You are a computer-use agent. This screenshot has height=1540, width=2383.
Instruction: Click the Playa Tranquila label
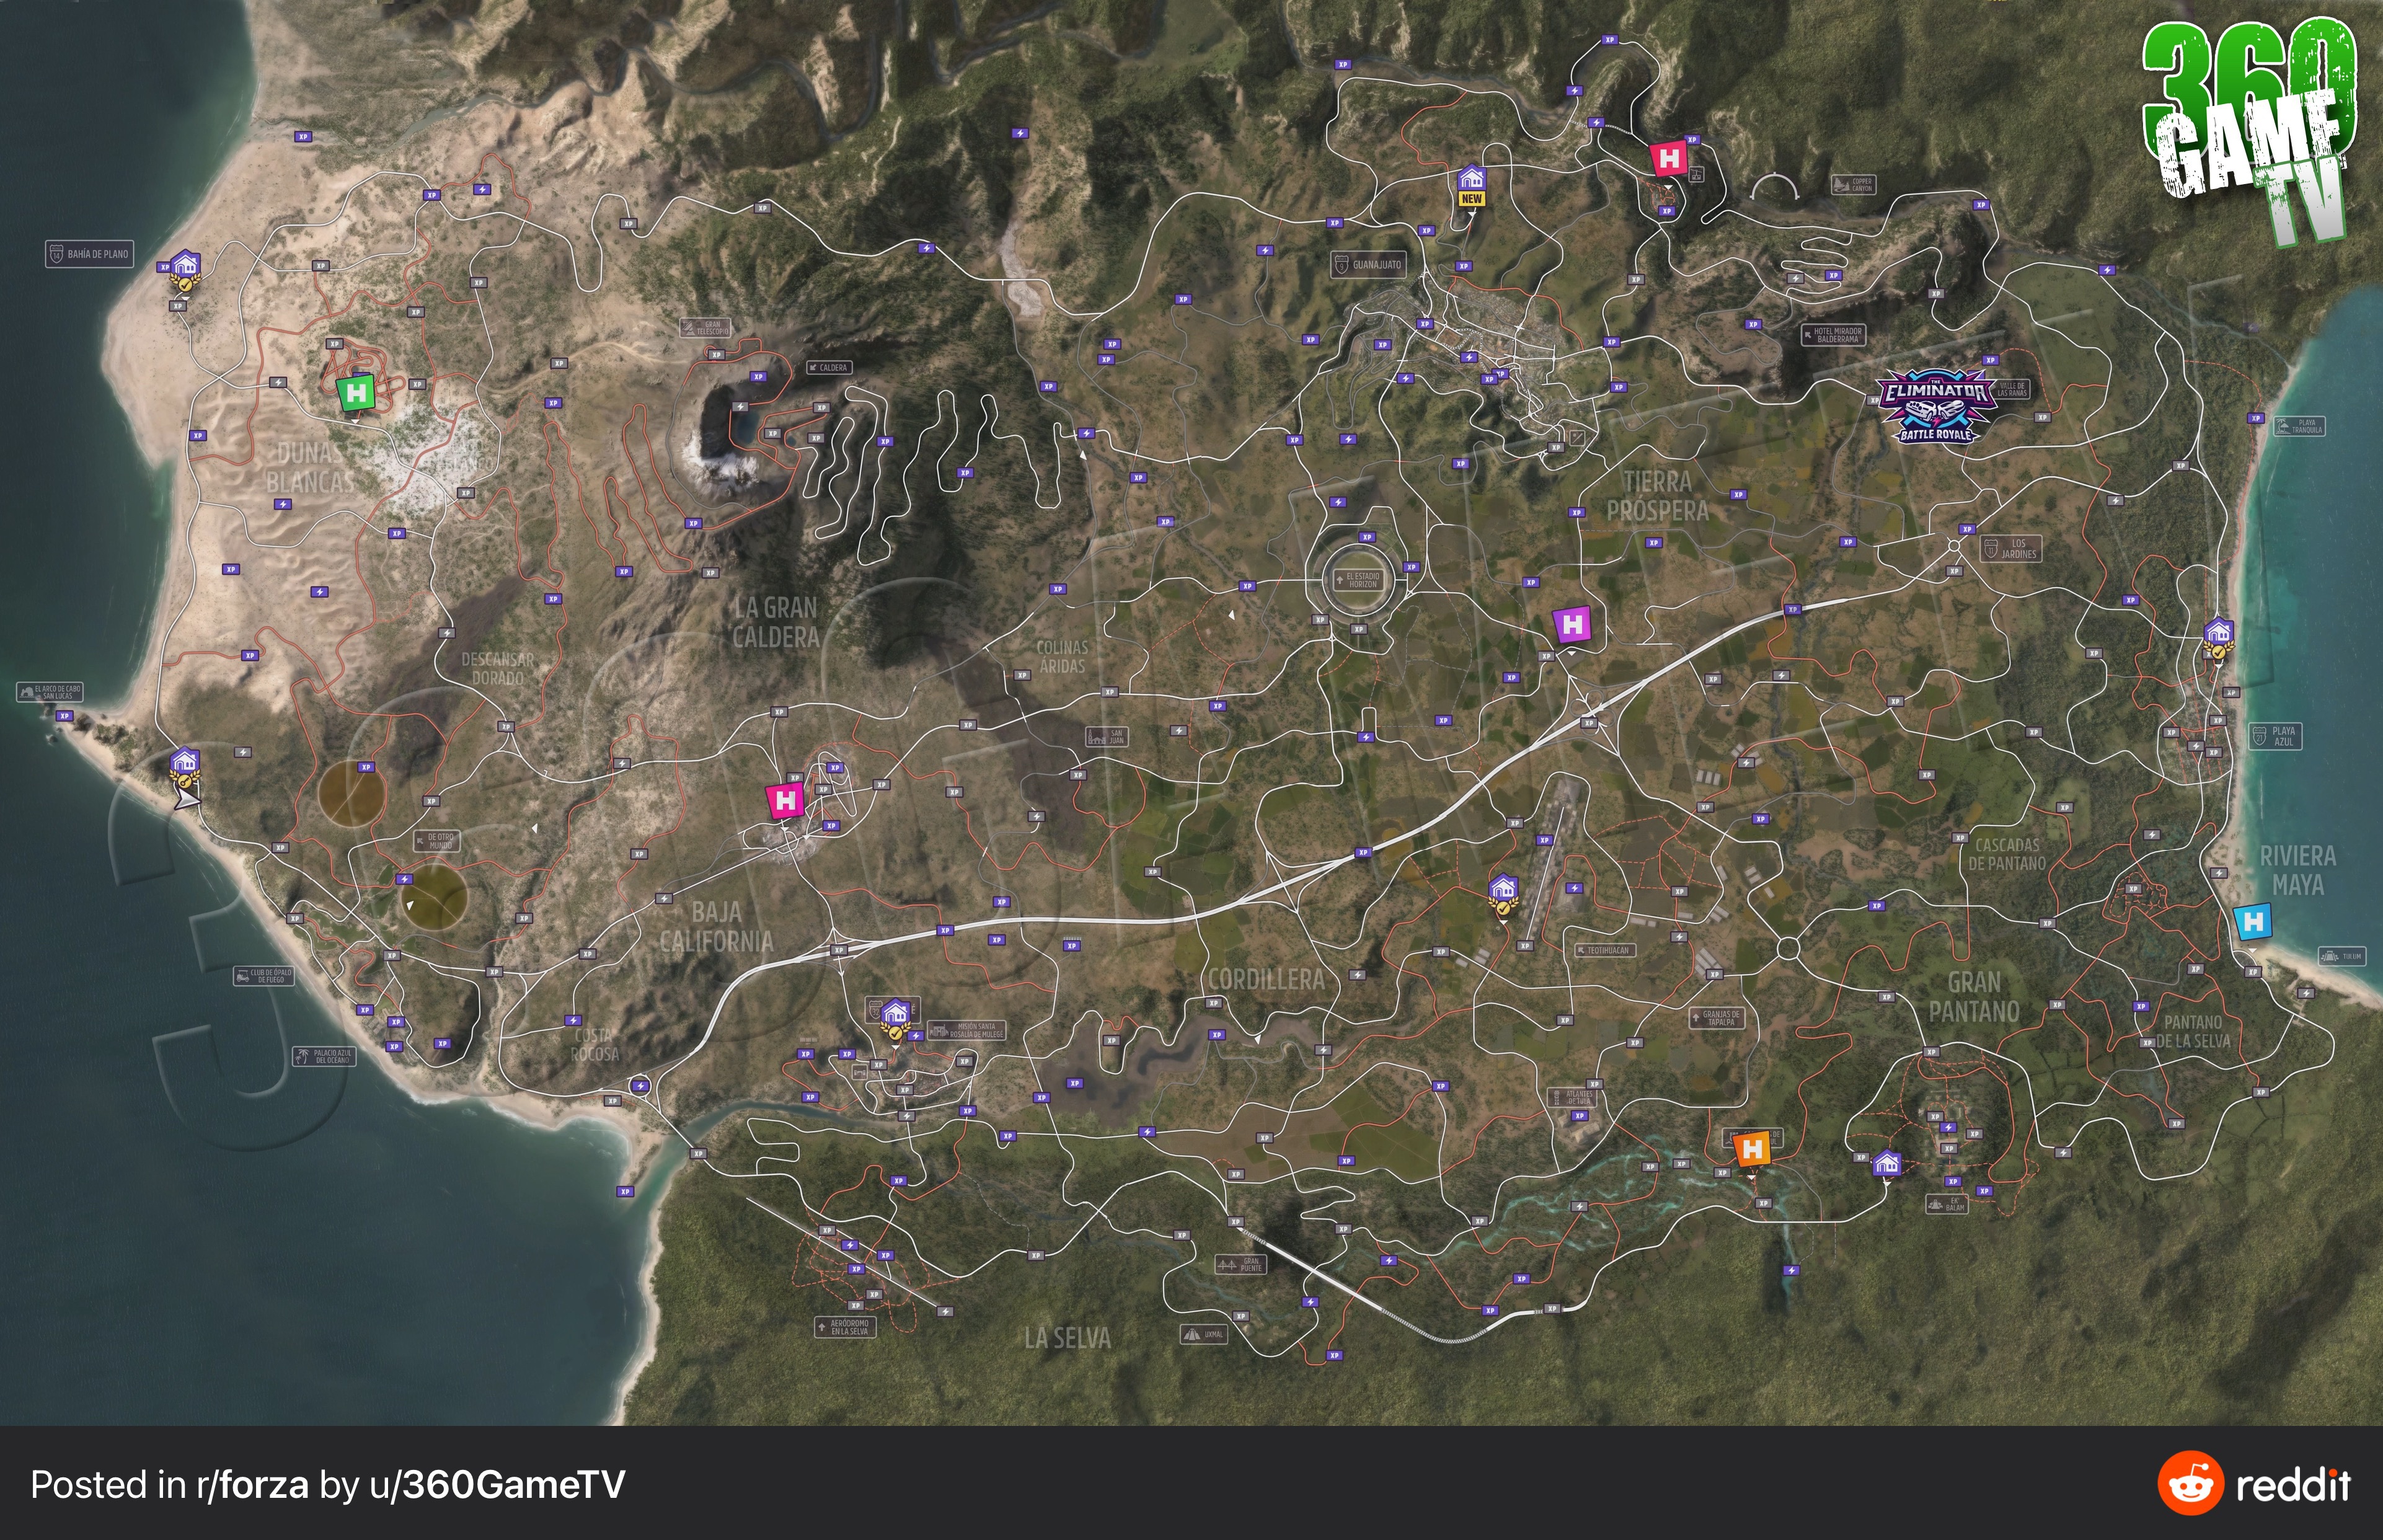[x=2299, y=426]
